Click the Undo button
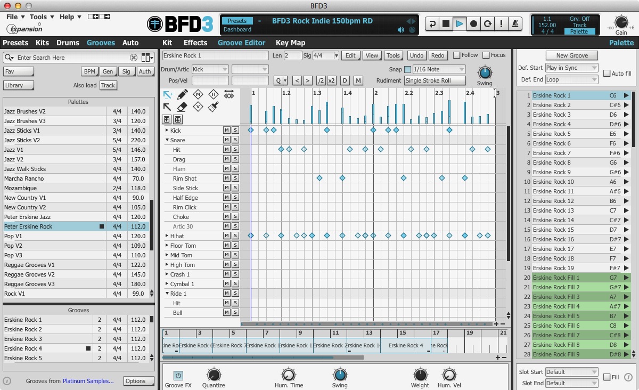The height and width of the screenshot is (390, 639). tap(416, 55)
